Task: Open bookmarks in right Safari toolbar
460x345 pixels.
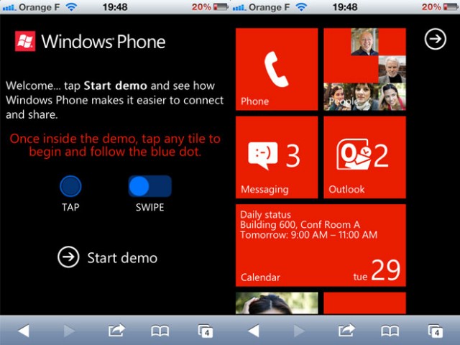Action: tap(390, 331)
